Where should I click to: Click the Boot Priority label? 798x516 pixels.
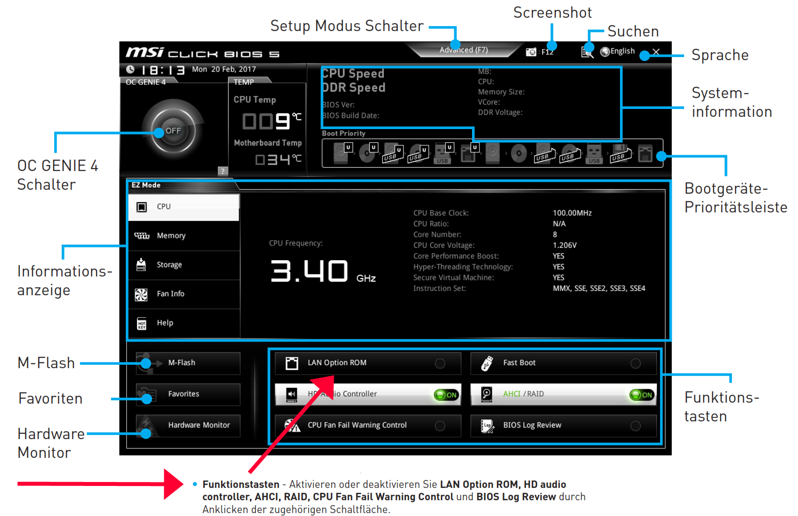point(344,134)
